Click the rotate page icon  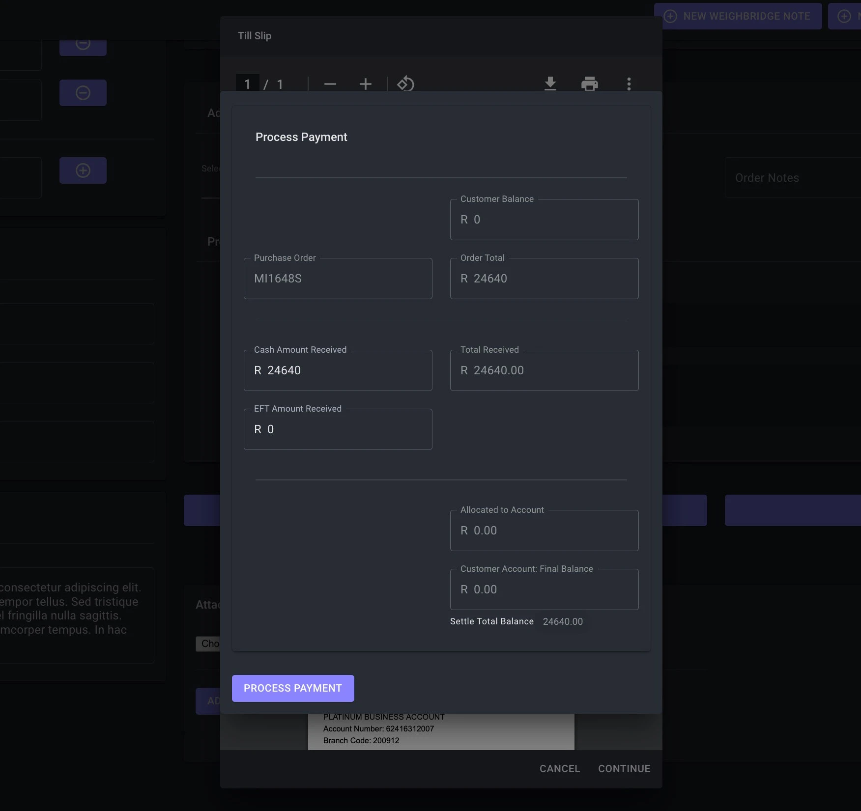click(x=405, y=84)
